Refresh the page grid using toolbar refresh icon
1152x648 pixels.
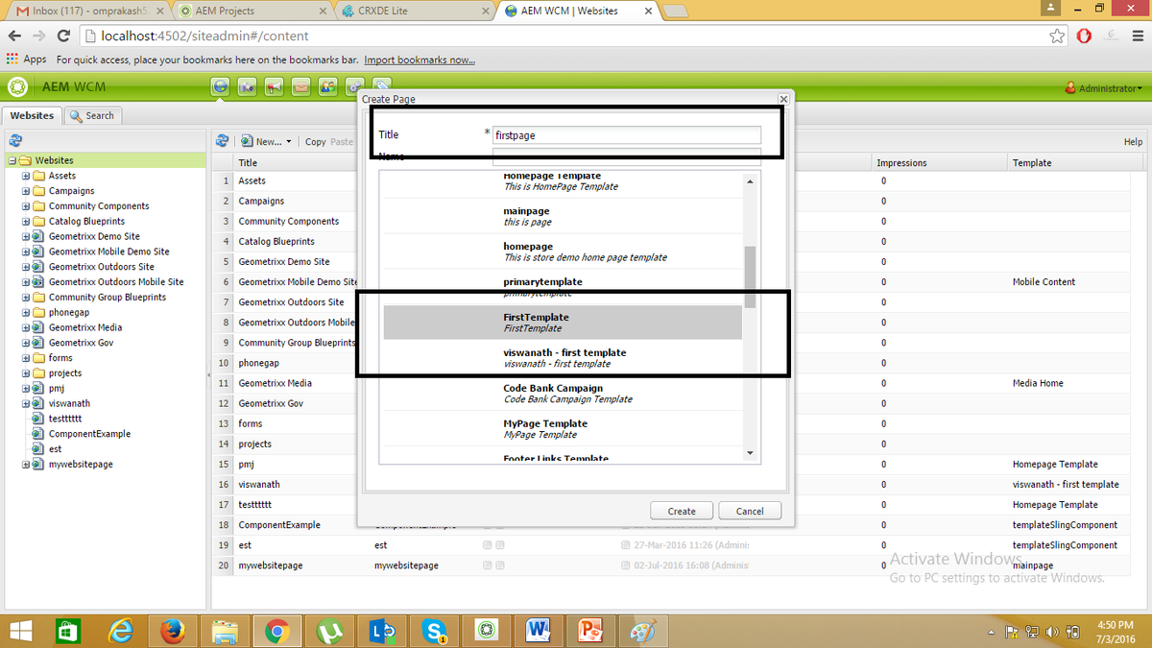[222, 141]
